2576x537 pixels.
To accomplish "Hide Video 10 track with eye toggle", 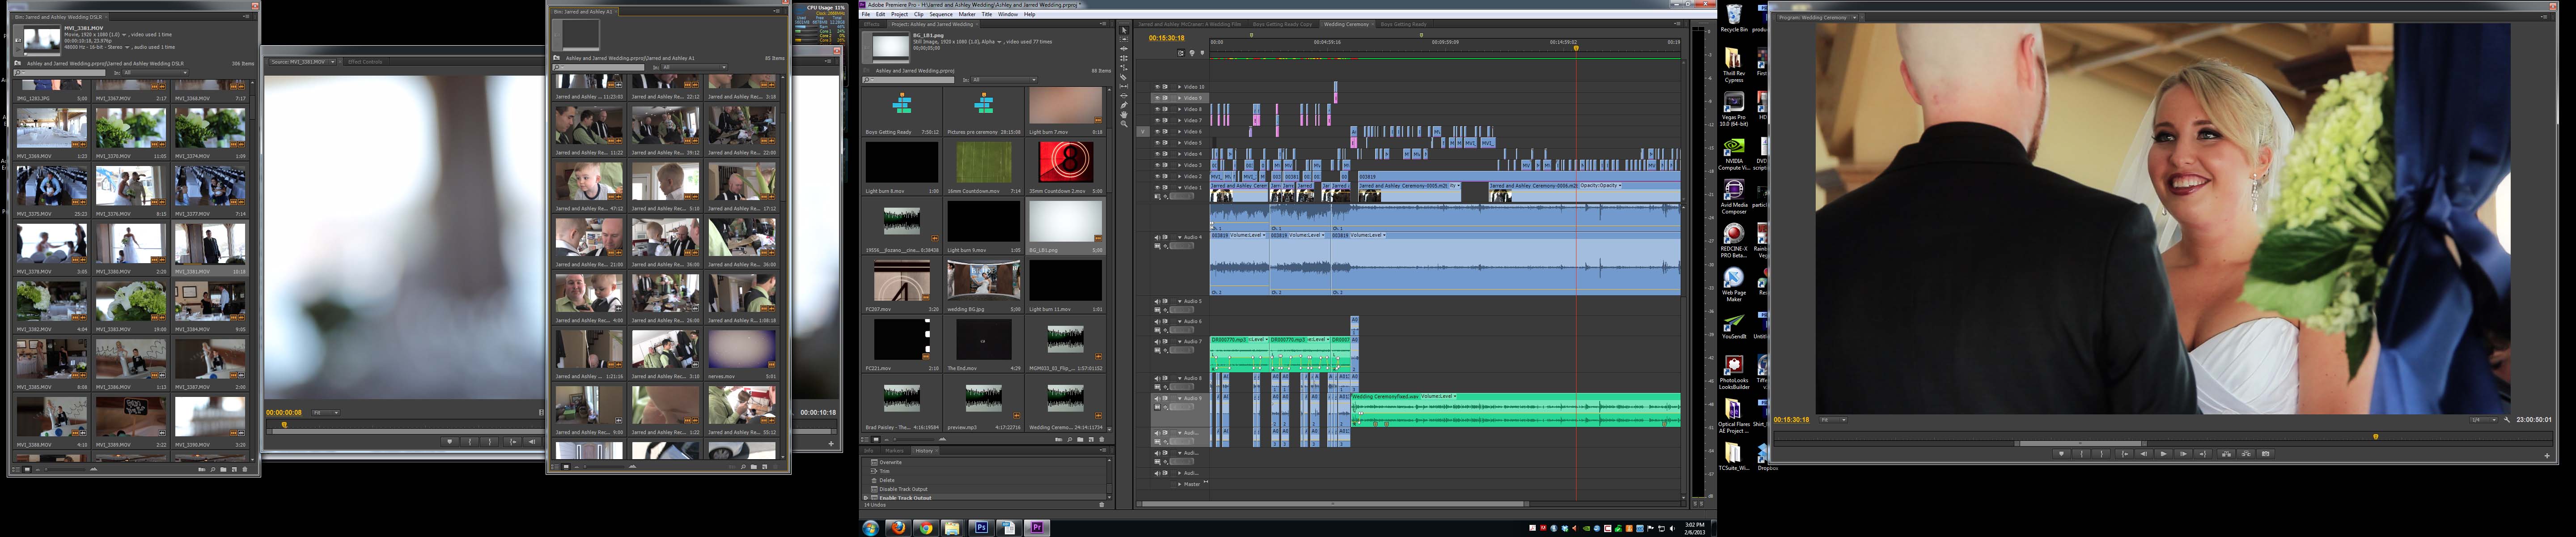I will click(1157, 87).
